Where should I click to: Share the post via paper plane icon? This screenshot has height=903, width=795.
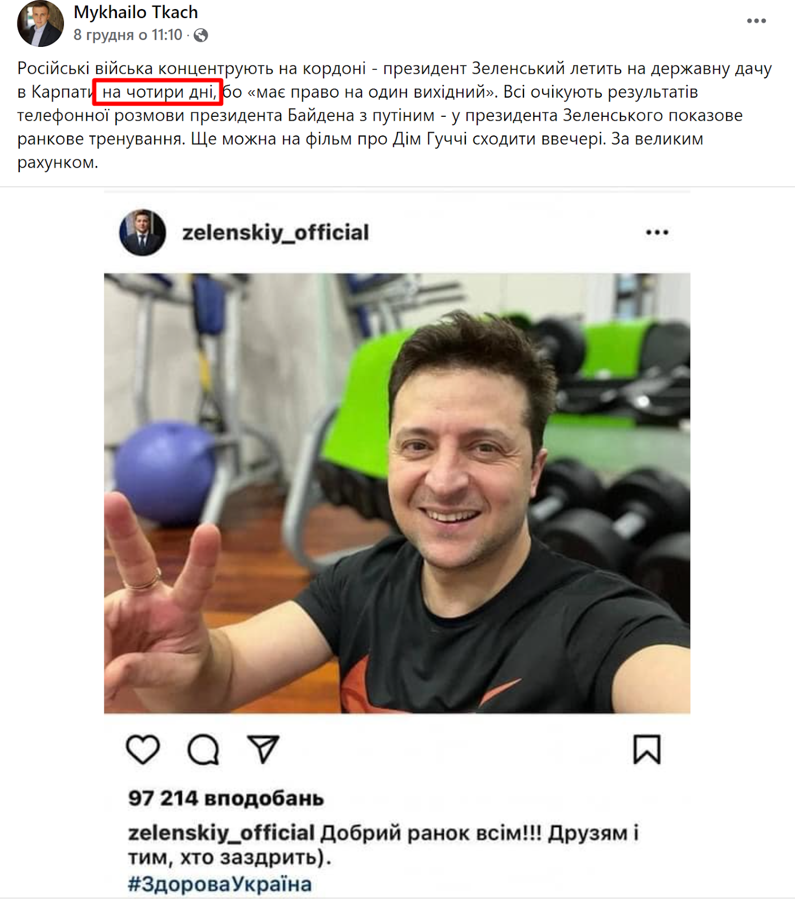(263, 749)
